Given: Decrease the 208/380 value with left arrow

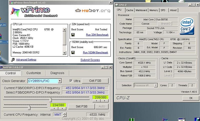Looking at the screenshot, I should 96,101.
